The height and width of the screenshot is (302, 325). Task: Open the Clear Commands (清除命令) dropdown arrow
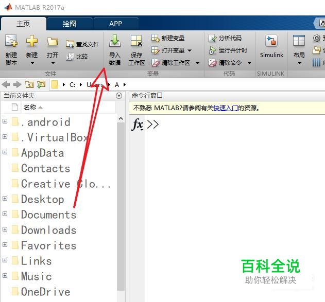click(249, 63)
